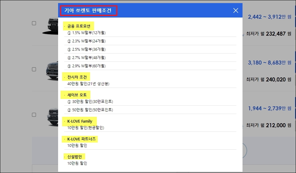The width and height of the screenshot is (296, 173).
Task: Select the 10만원 할인 line under 신설법인
Action: click(x=77, y=163)
